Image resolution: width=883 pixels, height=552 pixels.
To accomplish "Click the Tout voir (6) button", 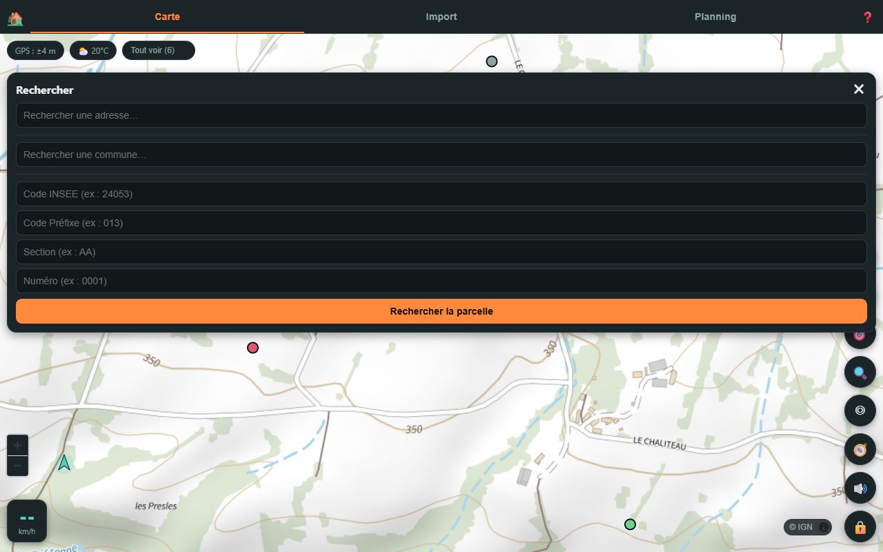I will tap(159, 50).
